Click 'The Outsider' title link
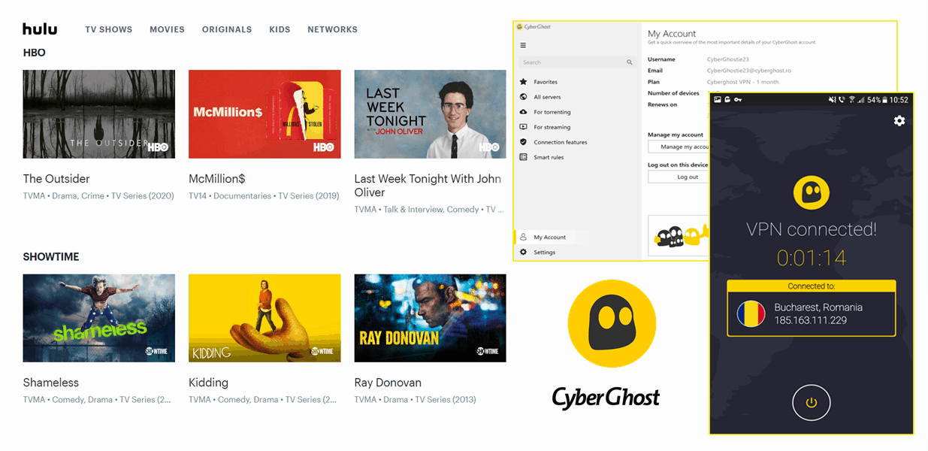Viewport: 928px width, 451px height. coord(56,179)
